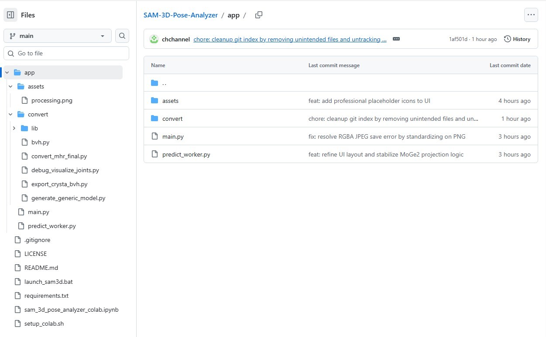This screenshot has height=337, width=546.
Task: Open chchannel author link
Action: click(x=176, y=39)
